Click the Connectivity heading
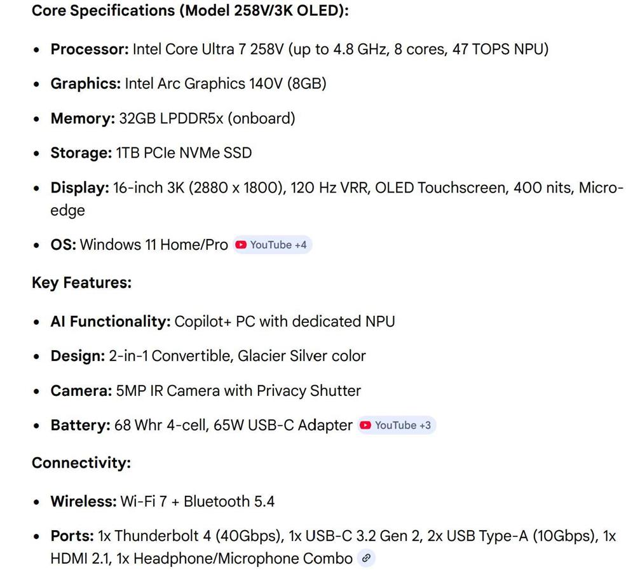Image resolution: width=626 pixels, height=572 pixels. coord(81,463)
